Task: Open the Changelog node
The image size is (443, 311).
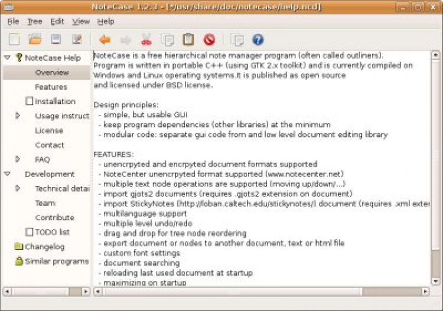Action: tap(44, 247)
